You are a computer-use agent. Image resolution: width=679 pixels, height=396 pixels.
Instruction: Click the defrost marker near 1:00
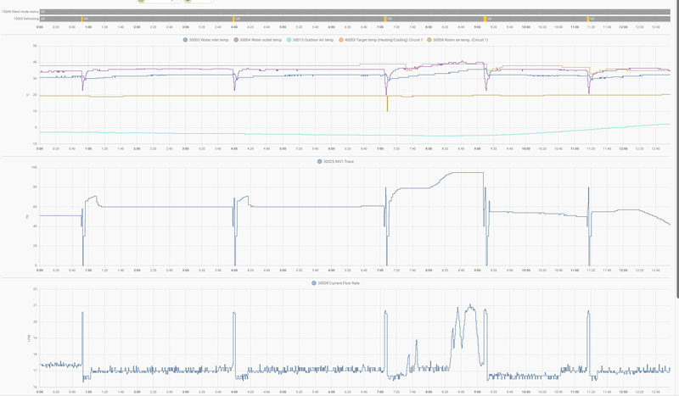point(82,18)
